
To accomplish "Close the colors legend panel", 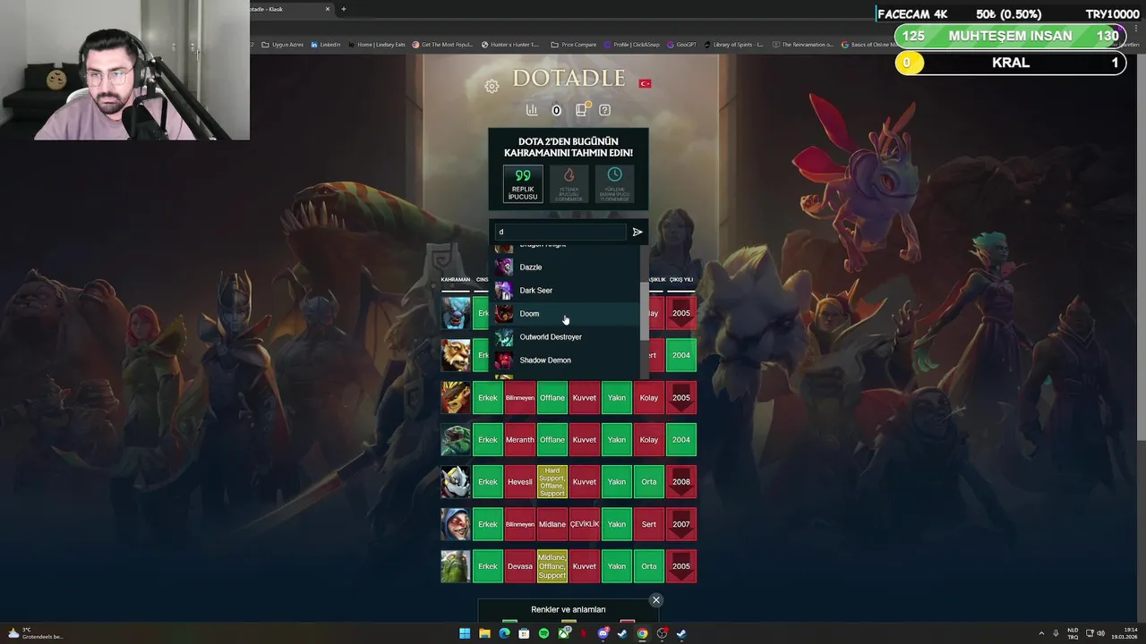I will [x=656, y=600].
